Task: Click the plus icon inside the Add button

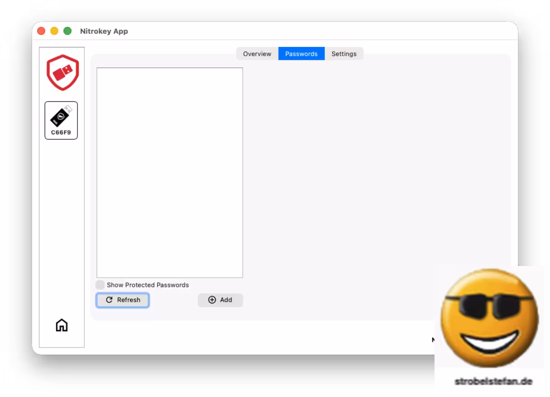Action: coord(211,300)
